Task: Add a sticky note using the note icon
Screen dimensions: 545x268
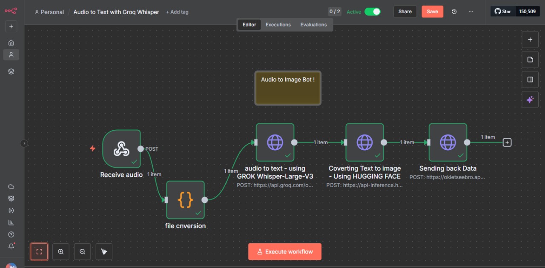Action: coord(530,60)
